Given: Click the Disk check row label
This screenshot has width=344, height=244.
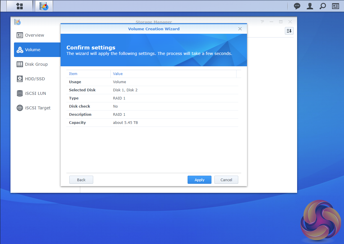Looking at the screenshot, I should [x=80, y=106].
